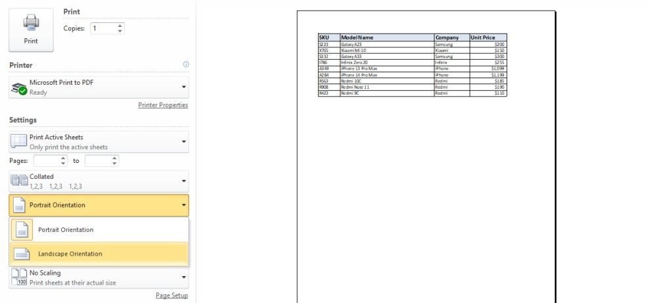Click the Galaxy A23 cell in preview
The height and width of the screenshot is (303, 651).
(387, 44)
